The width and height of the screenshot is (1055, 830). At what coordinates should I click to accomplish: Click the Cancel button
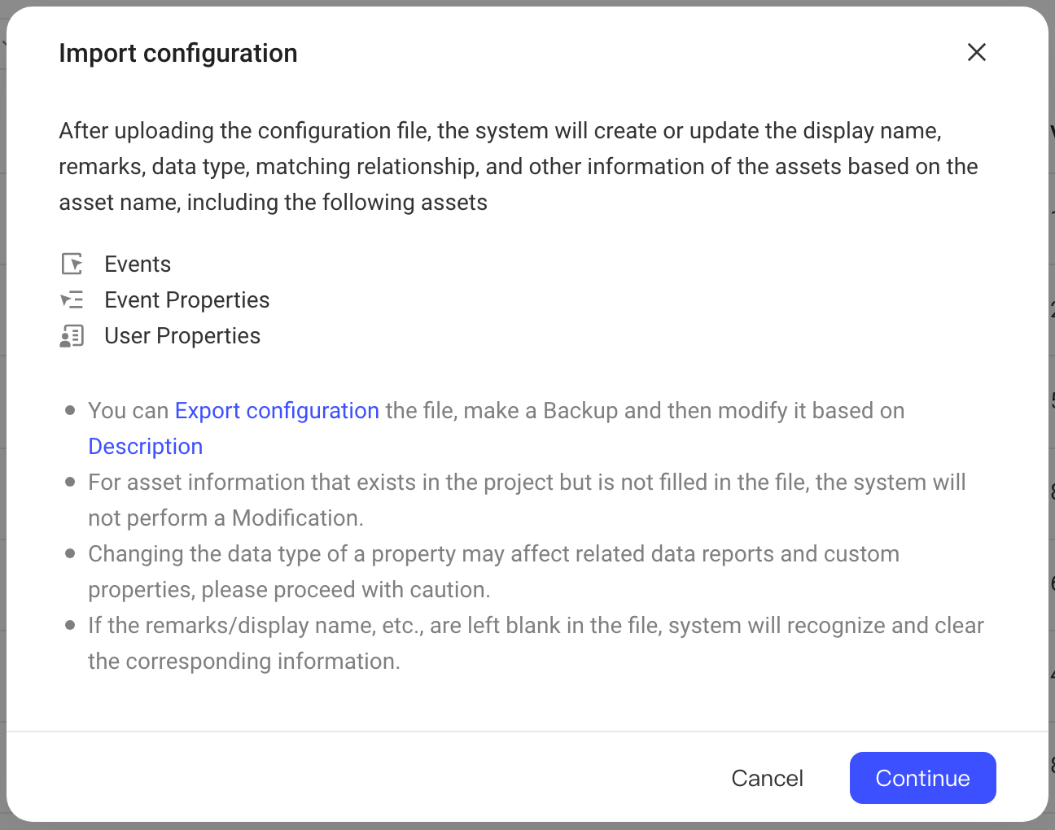click(767, 778)
